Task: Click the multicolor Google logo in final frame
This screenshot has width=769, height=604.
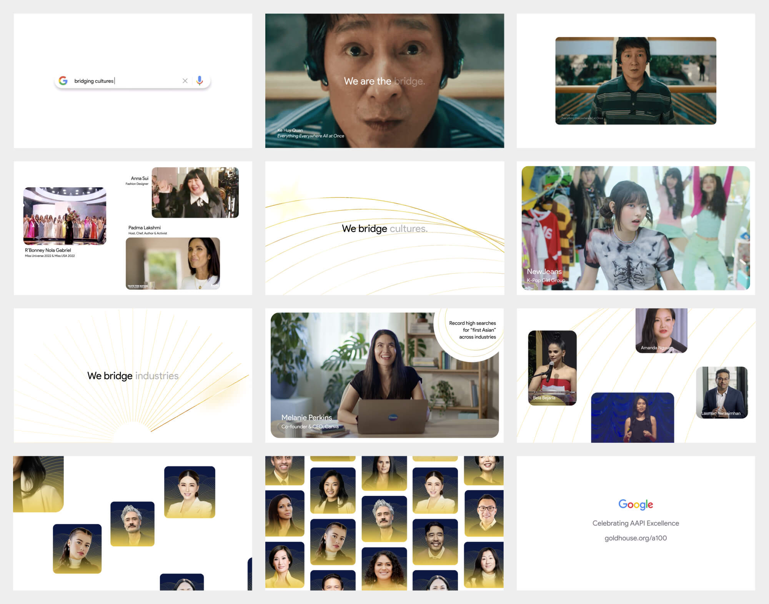Action: coord(636,504)
